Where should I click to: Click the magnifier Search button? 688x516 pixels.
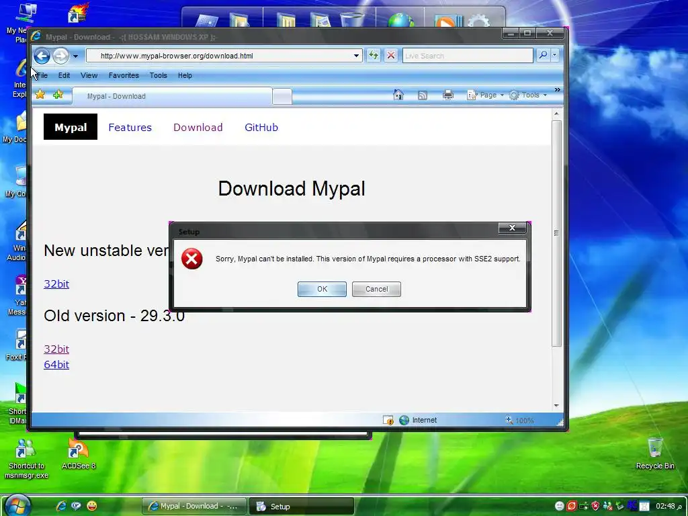pos(543,55)
